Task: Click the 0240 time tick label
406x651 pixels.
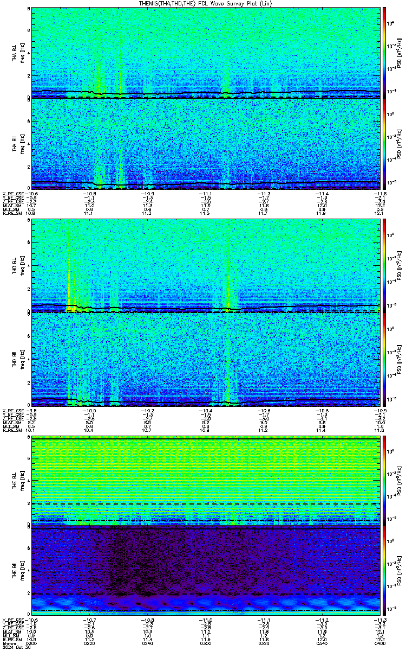Action: [x=148, y=643]
